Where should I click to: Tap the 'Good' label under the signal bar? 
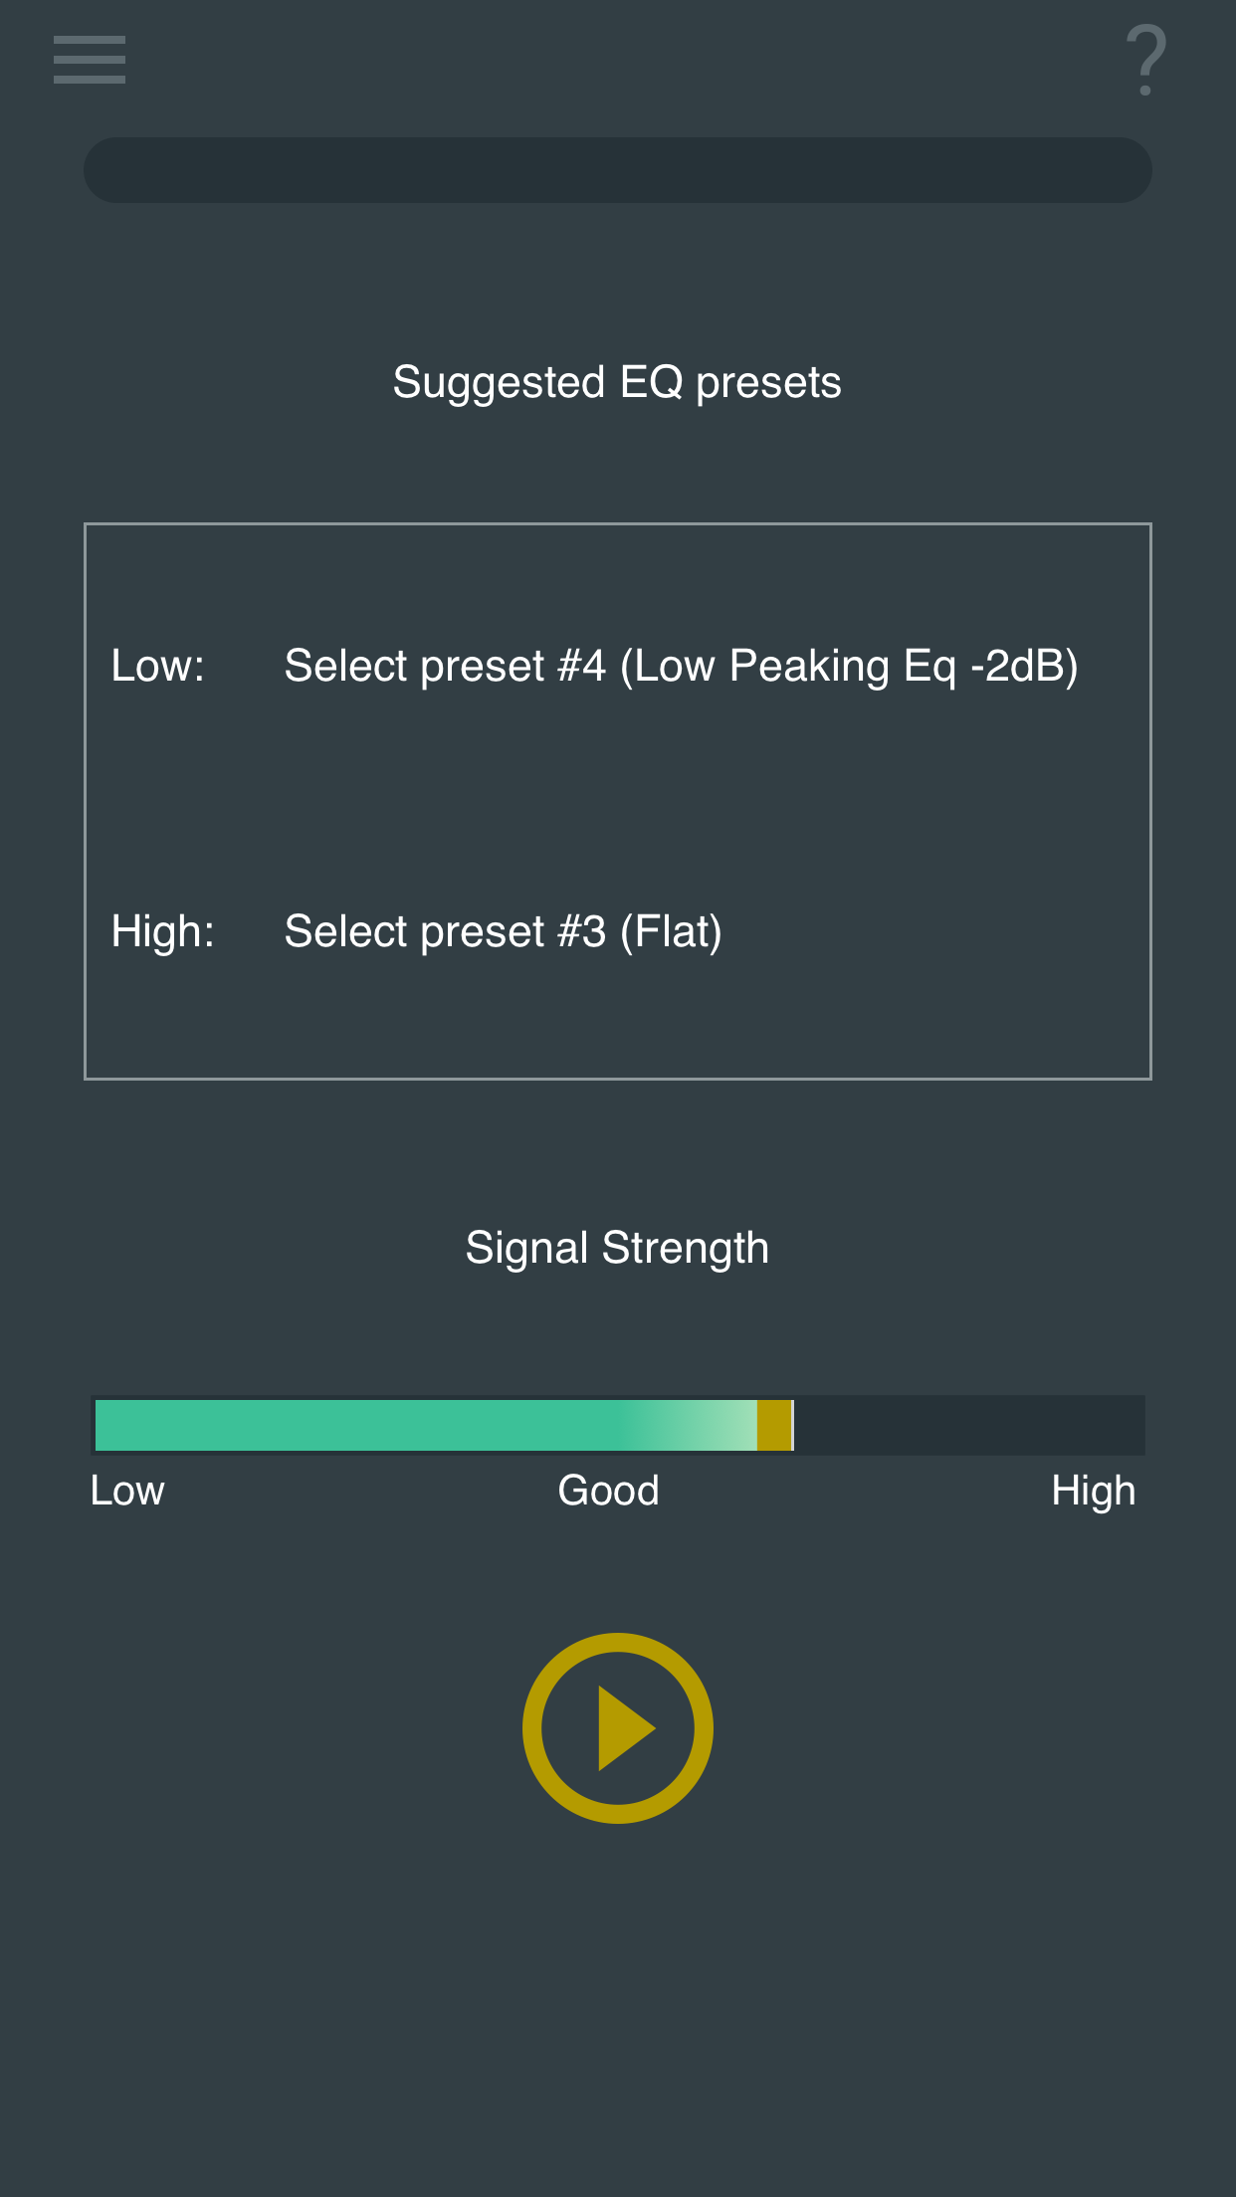[x=608, y=1490]
